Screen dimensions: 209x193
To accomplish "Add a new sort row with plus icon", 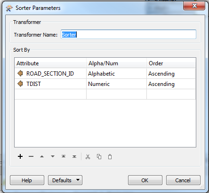I will click(x=20, y=156).
